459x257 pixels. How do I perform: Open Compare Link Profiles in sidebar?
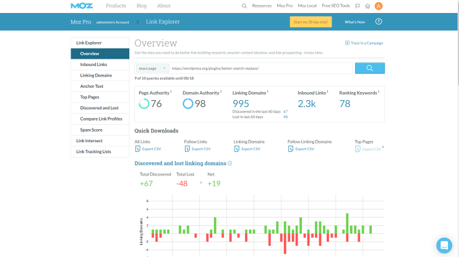point(100,119)
